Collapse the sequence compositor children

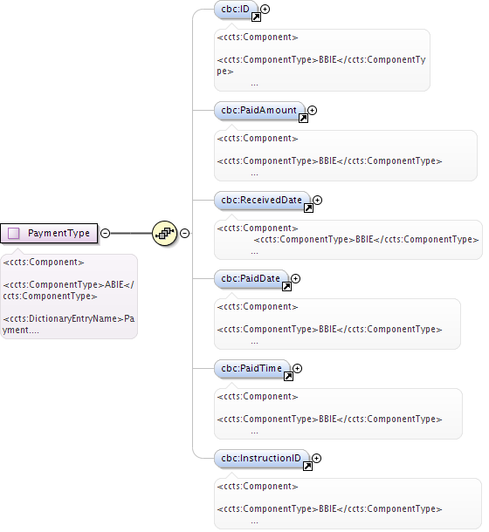point(184,234)
